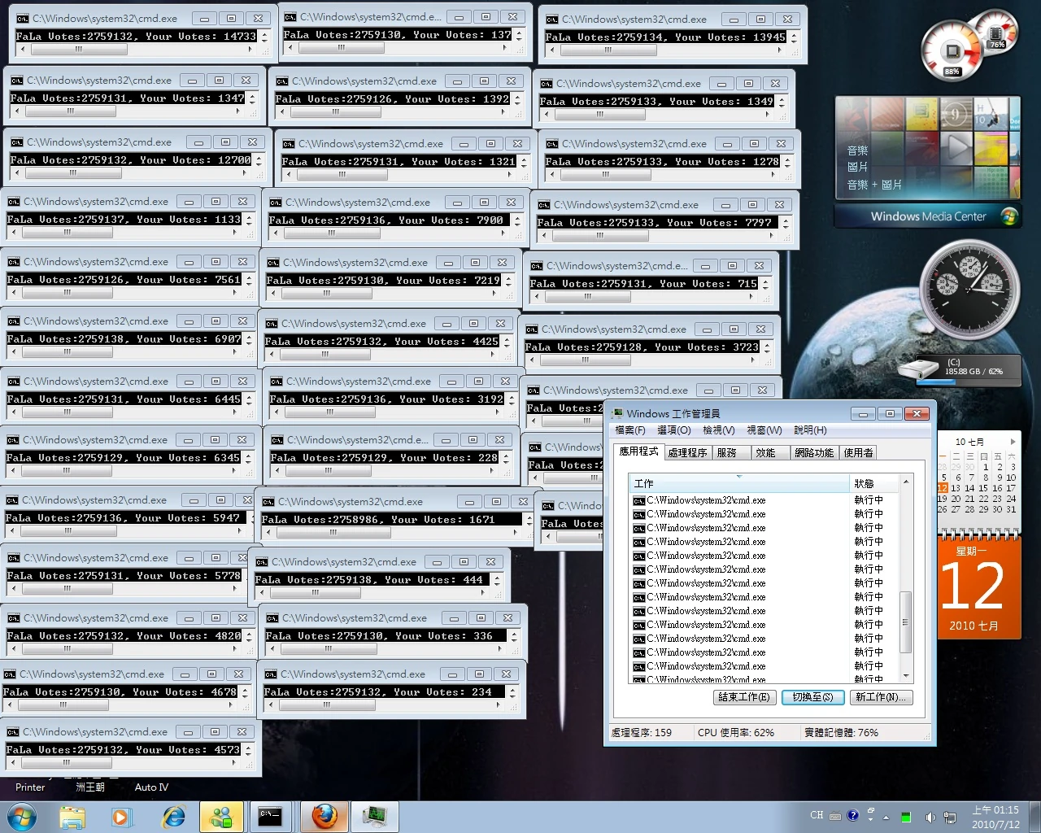Click the cmd.exe taskbar button
Viewport: 1041px width, 833px height.
[x=270, y=817]
